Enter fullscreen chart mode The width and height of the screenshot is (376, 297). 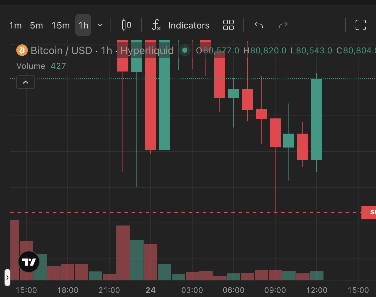361,25
